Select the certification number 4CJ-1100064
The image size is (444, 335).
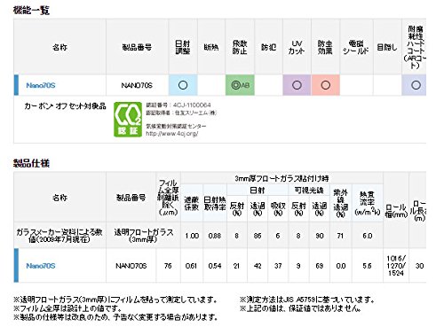pos(192,105)
